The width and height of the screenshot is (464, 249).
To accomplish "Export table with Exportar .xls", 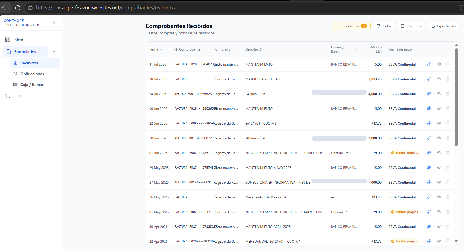I will tap(444, 26).
